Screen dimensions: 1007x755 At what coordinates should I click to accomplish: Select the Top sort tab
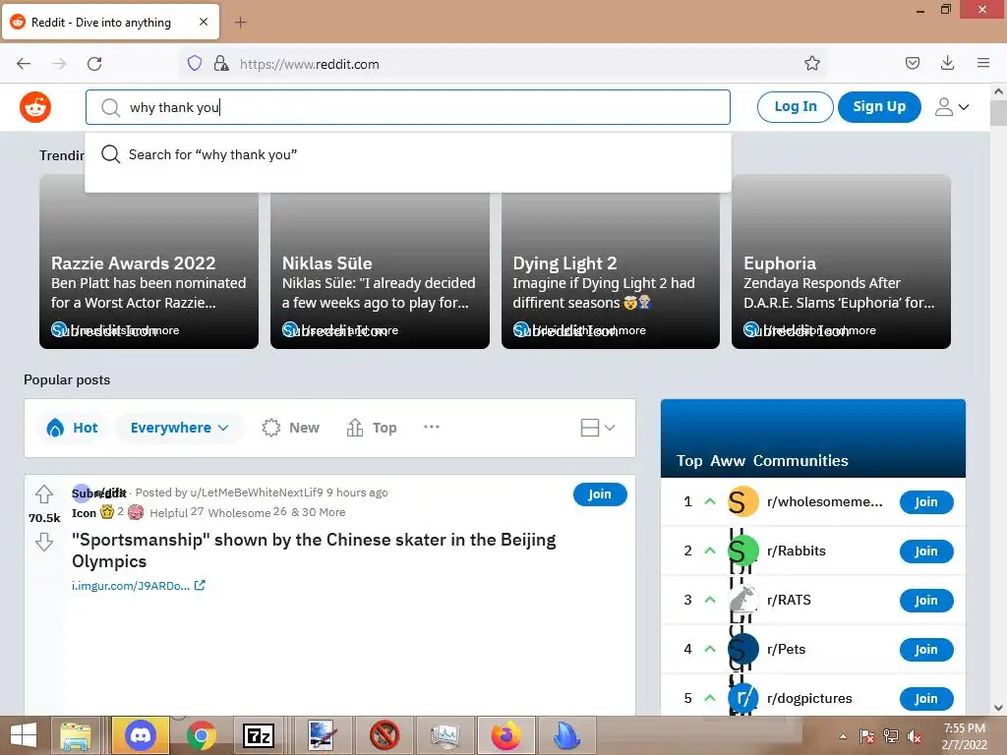coord(372,428)
